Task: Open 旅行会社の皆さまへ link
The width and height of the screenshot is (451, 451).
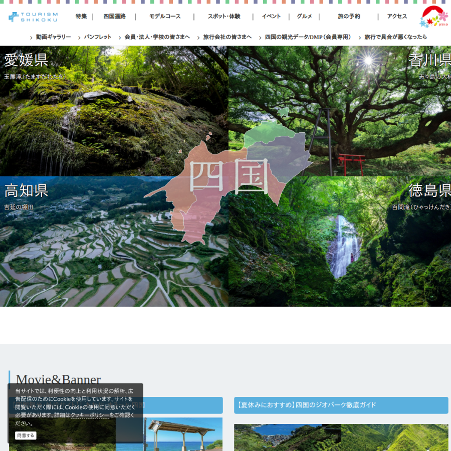Action: point(227,37)
